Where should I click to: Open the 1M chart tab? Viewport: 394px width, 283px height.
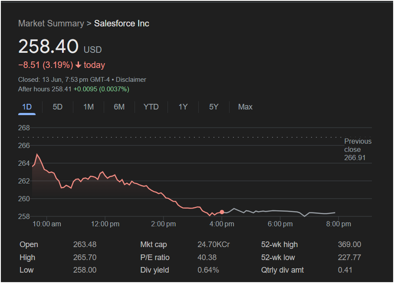(x=89, y=107)
